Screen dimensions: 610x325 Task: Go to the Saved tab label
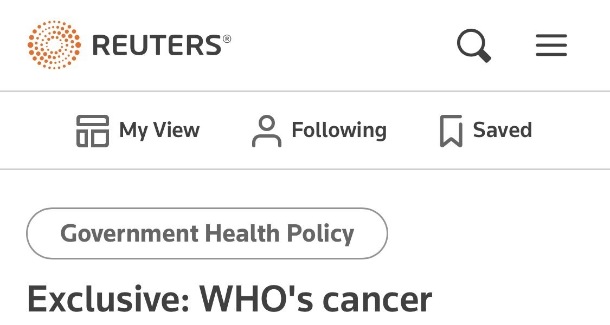point(502,130)
